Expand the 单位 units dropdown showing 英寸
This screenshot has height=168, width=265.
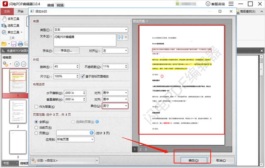115,106
